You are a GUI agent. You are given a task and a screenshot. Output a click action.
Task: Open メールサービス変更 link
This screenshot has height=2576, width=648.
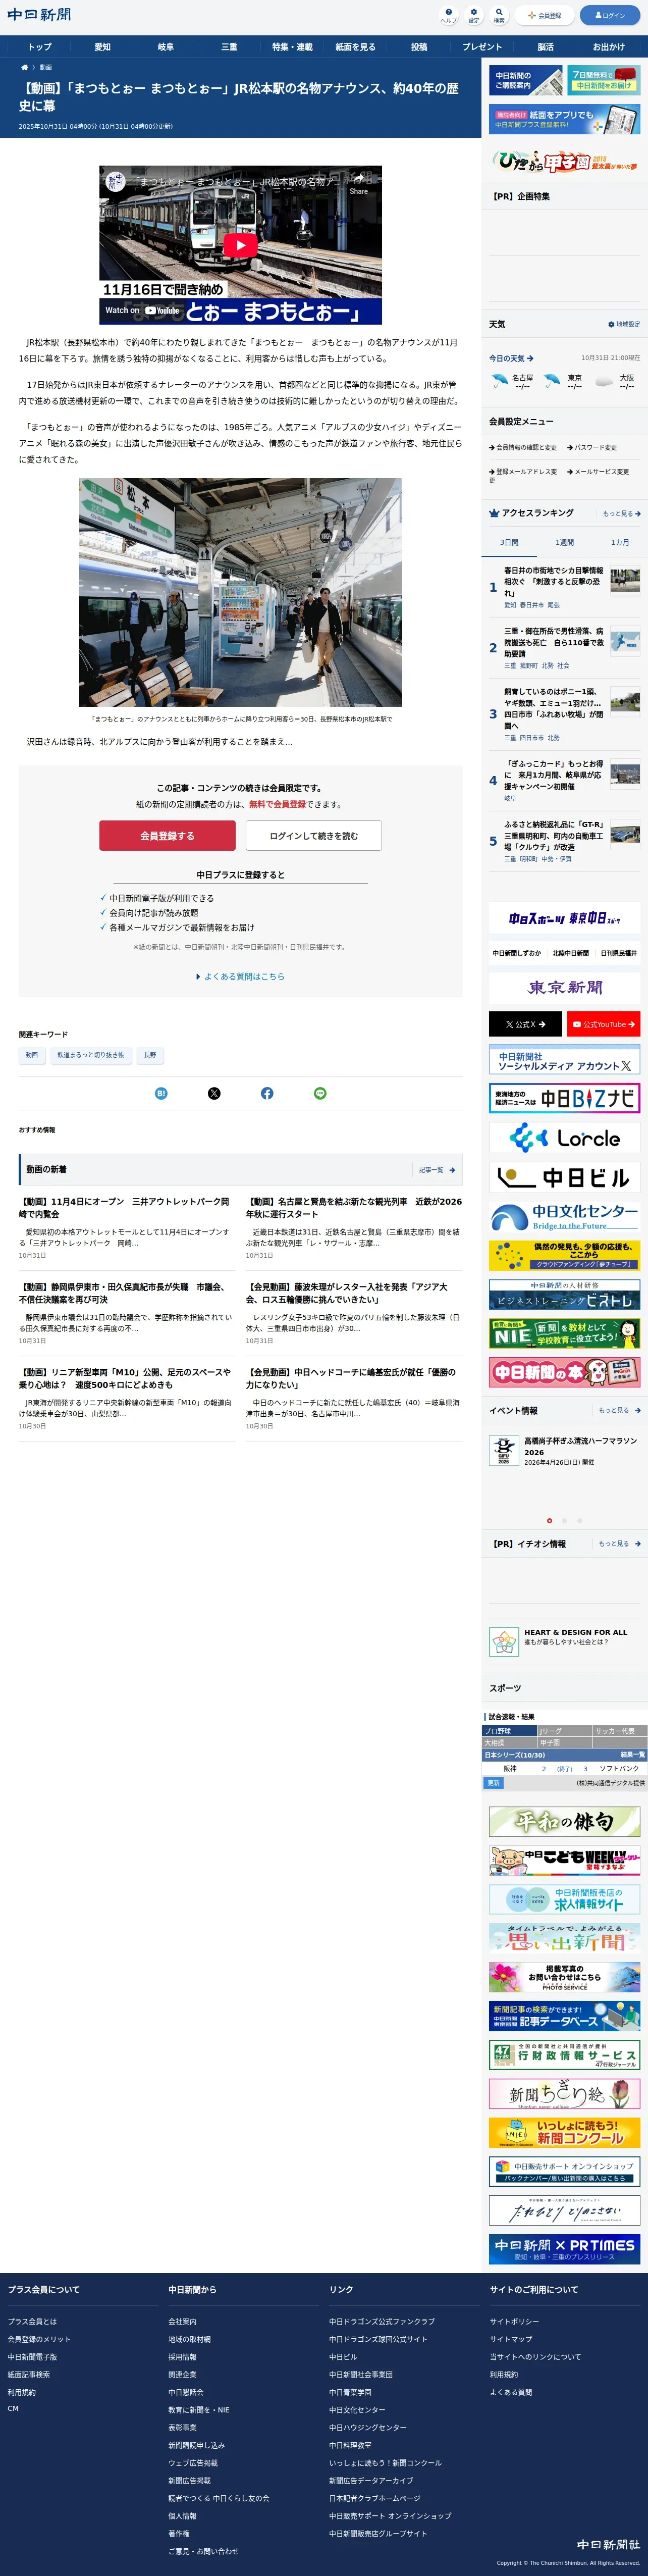pyautogui.click(x=598, y=472)
